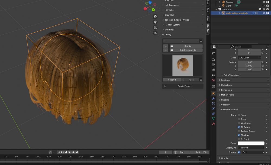Toggle the camera view icon
Viewport: 271px width, 165px height.
pyautogui.click(x=155, y=27)
